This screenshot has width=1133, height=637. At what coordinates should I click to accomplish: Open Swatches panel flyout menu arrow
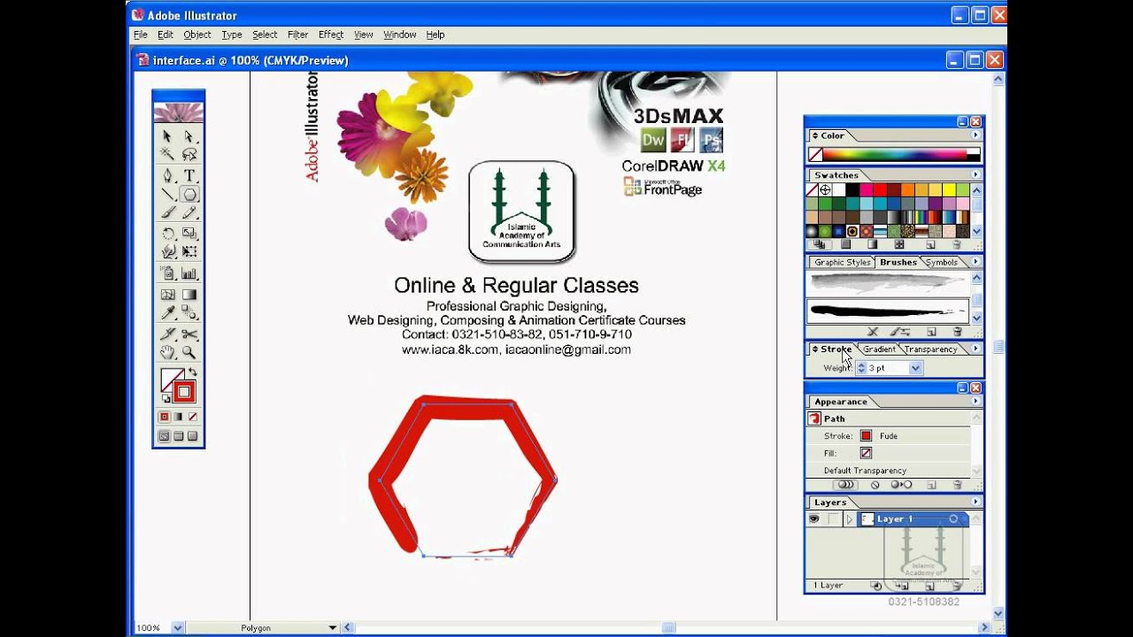(x=975, y=175)
